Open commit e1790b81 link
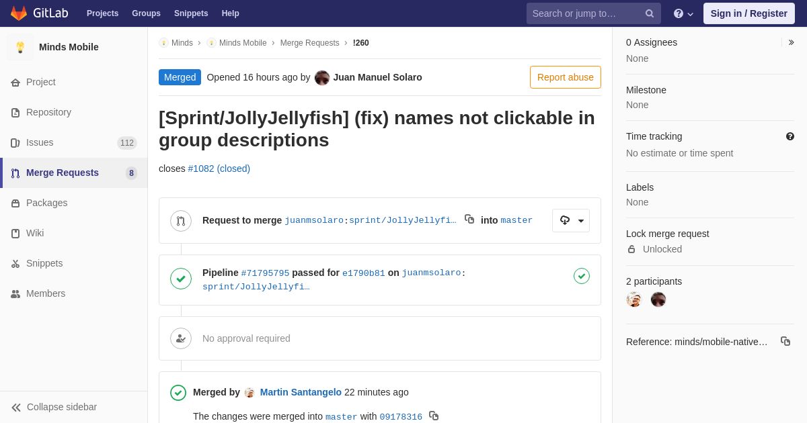Image resolution: width=807 pixels, height=423 pixels. [x=364, y=273]
